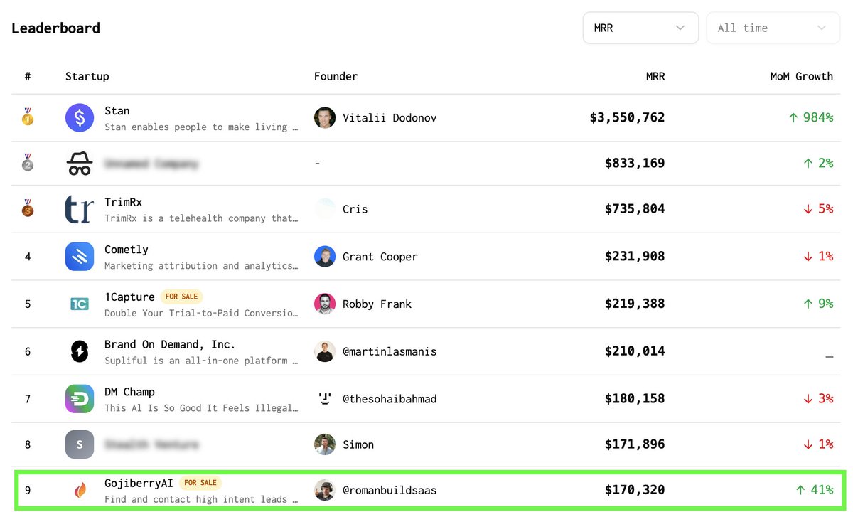
Task: Click the $833,169 MRR value
Action: pyautogui.click(x=635, y=163)
